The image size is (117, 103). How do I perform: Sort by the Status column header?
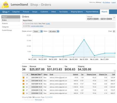click(46, 75)
